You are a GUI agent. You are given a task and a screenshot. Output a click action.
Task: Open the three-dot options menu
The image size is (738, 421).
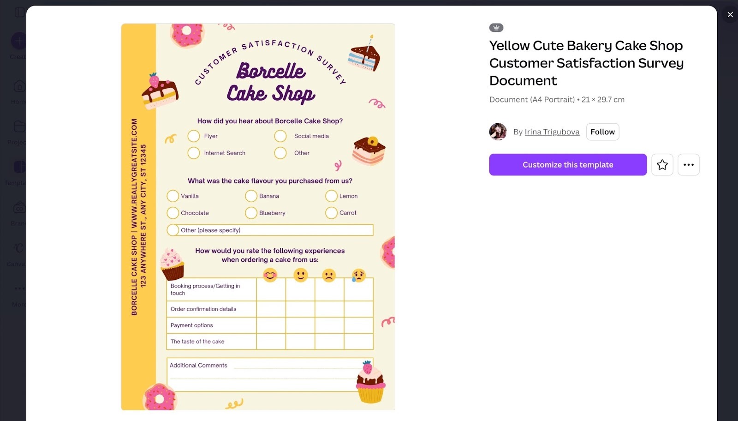click(x=689, y=164)
